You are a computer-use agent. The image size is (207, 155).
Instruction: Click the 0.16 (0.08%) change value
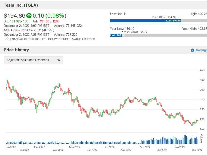point(49,16)
